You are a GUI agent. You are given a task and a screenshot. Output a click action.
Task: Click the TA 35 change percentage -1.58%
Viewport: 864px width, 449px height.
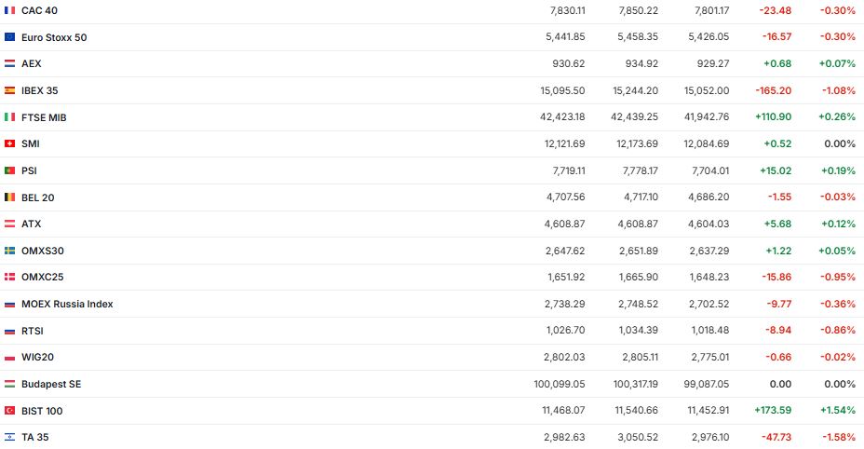(838, 437)
